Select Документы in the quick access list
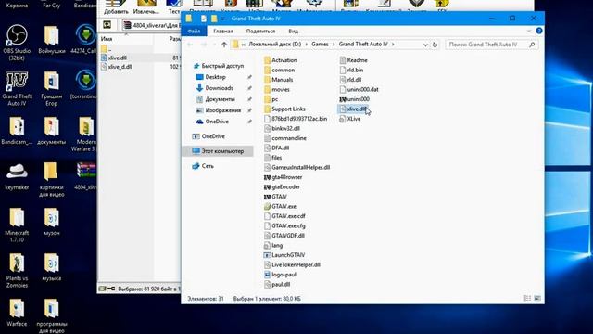 [x=221, y=99]
